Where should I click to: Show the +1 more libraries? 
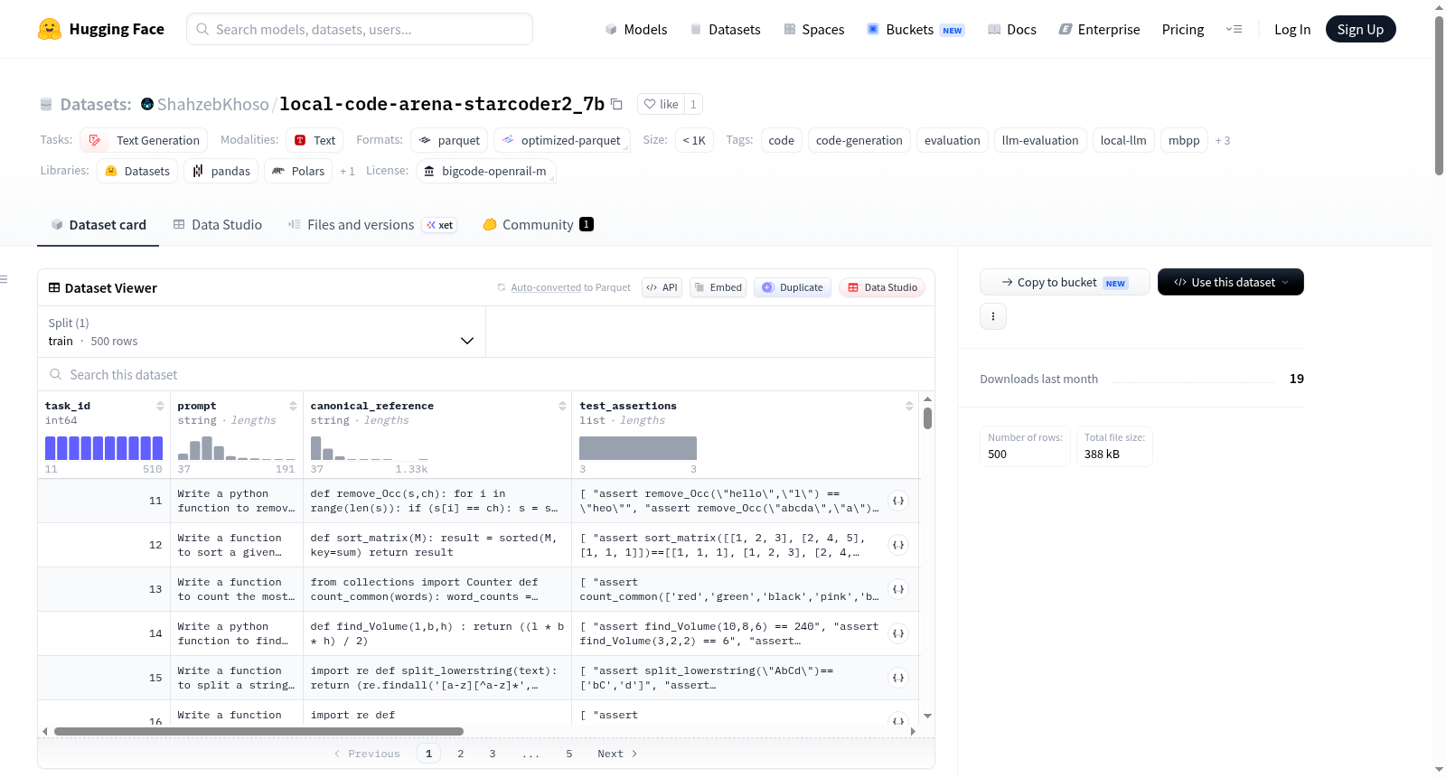pos(347,171)
